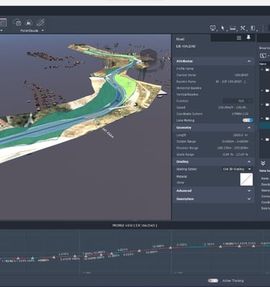Collapse the Attributes section
Image resolution: width=270 pixels, height=287 pixels.
point(249,61)
